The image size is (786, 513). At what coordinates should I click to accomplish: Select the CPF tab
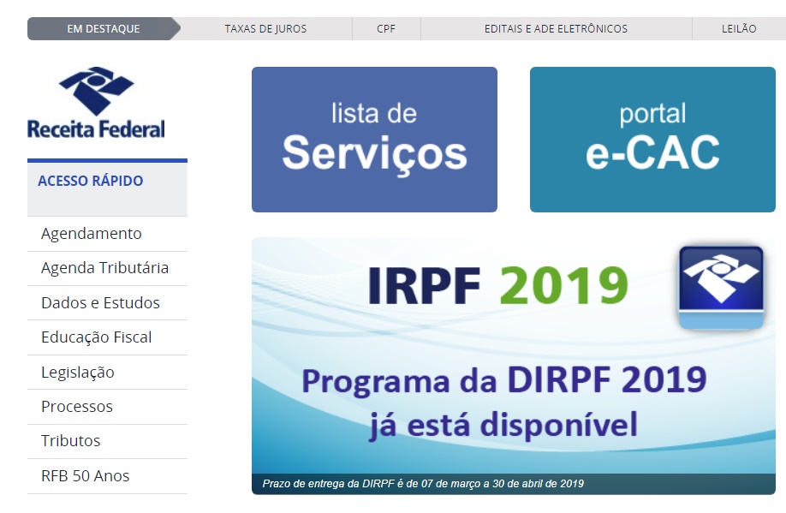386,28
